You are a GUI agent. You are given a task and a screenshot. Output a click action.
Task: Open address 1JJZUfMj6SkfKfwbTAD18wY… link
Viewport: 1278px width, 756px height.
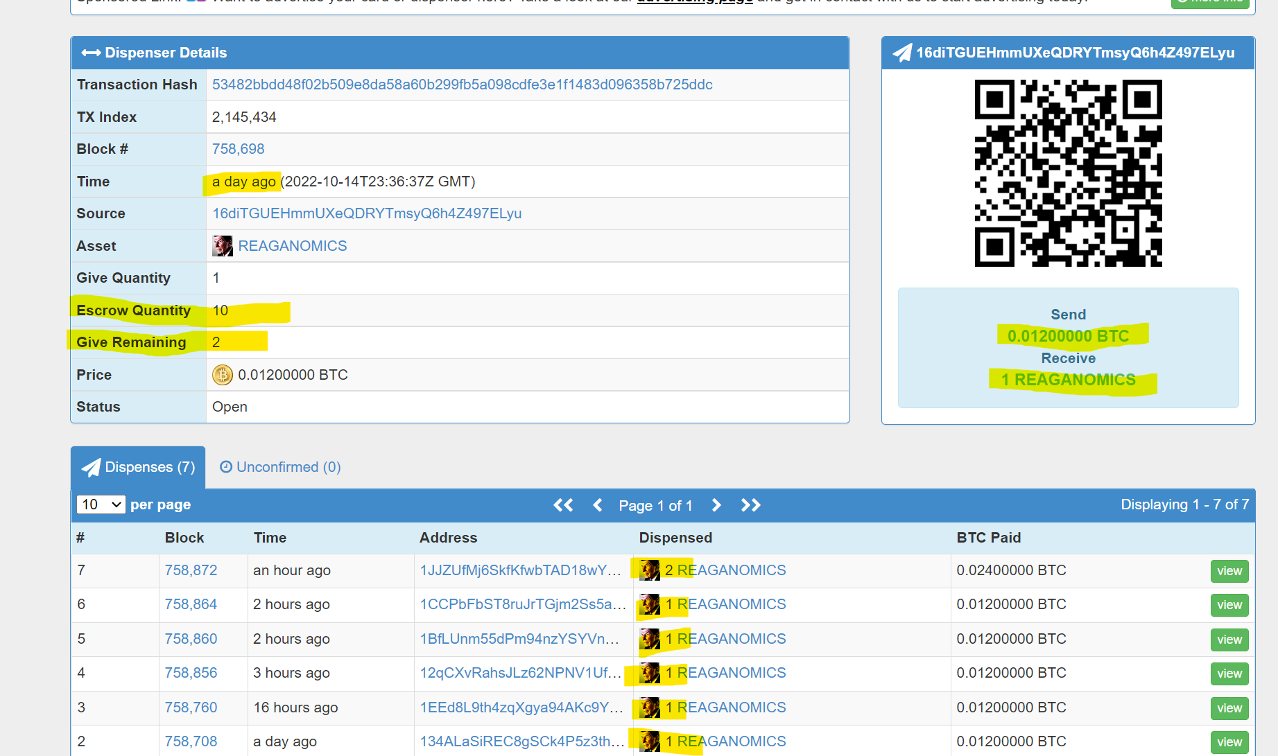click(520, 570)
